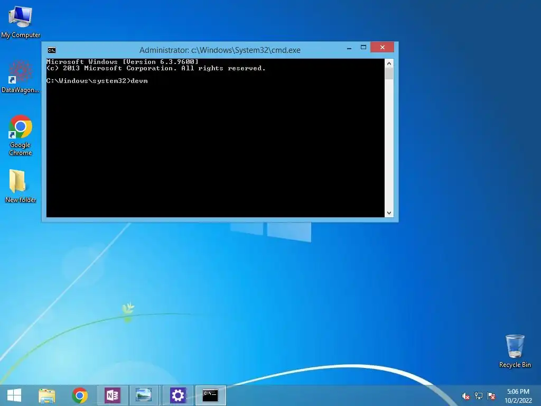Click the 'C:\Windows\system32>' prompt text

pyautogui.click(x=89, y=81)
